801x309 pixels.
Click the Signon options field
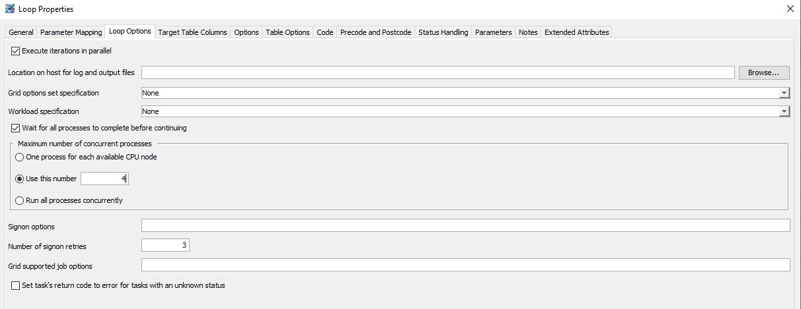pyautogui.click(x=466, y=226)
